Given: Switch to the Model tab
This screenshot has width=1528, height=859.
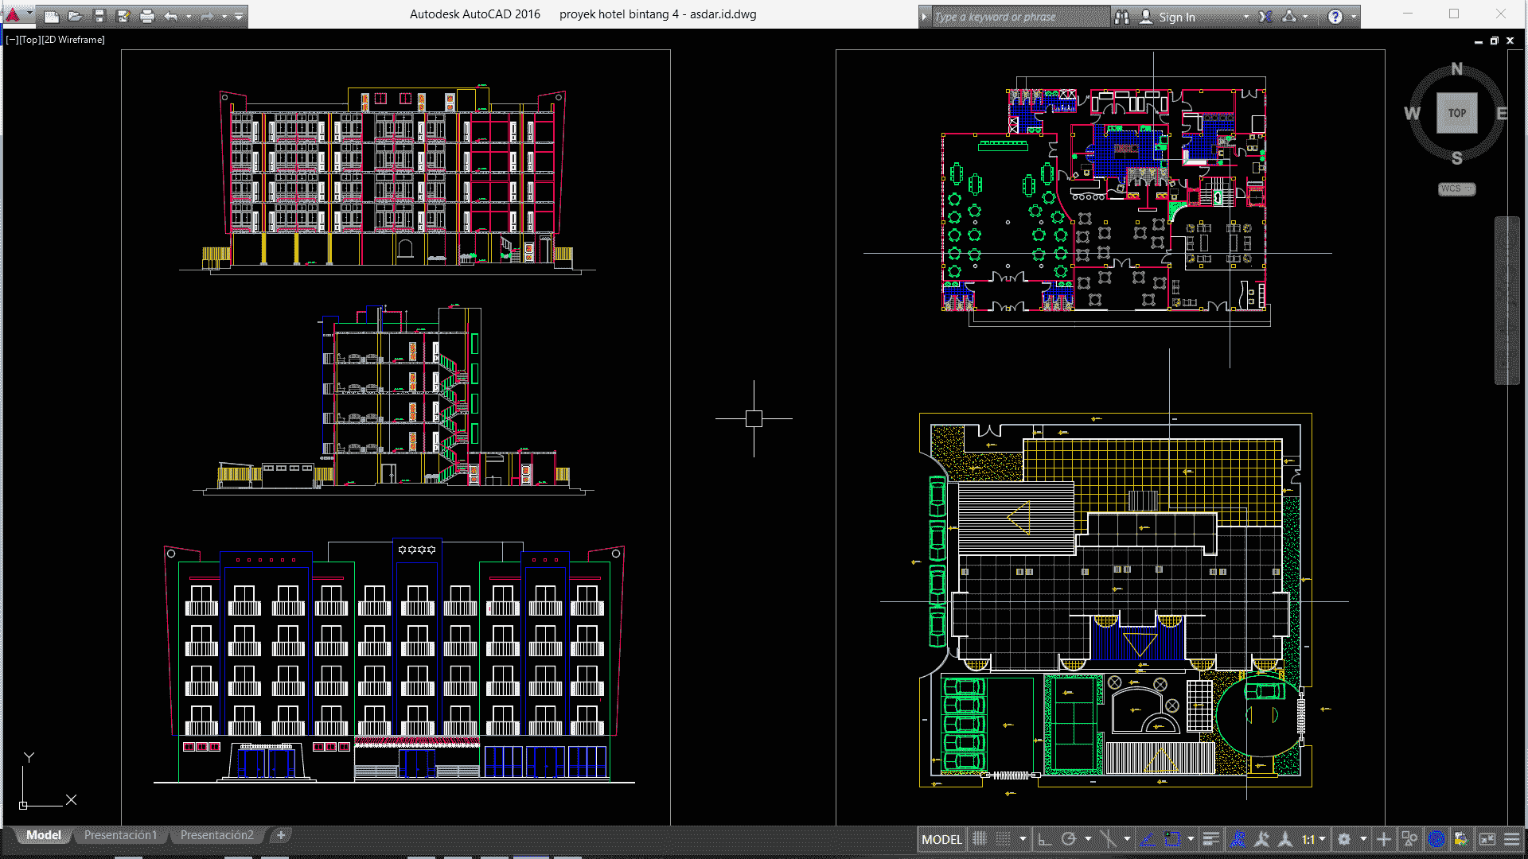Looking at the screenshot, I should click(43, 835).
